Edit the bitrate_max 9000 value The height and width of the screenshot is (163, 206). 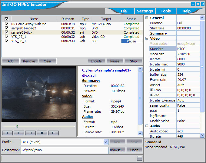[x=188, y=64]
